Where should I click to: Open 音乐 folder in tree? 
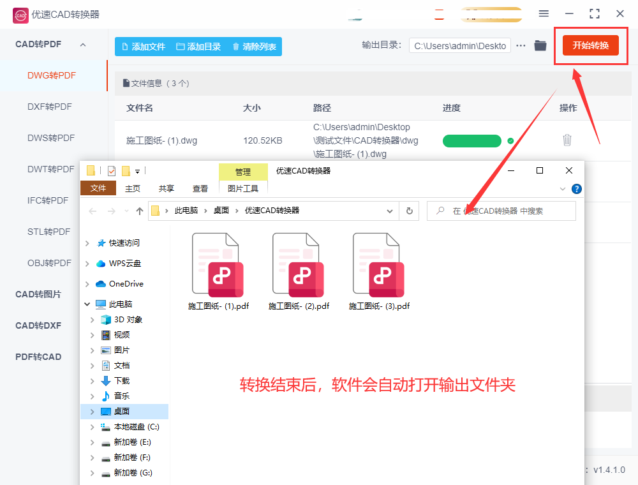(x=121, y=396)
